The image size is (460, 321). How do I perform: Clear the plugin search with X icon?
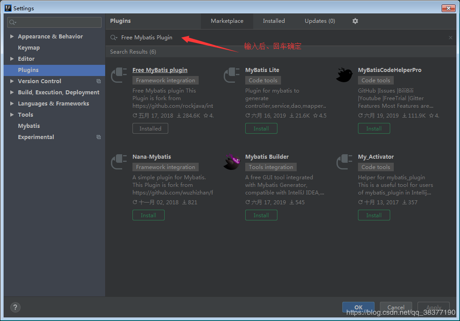pyautogui.click(x=450, y=38)
